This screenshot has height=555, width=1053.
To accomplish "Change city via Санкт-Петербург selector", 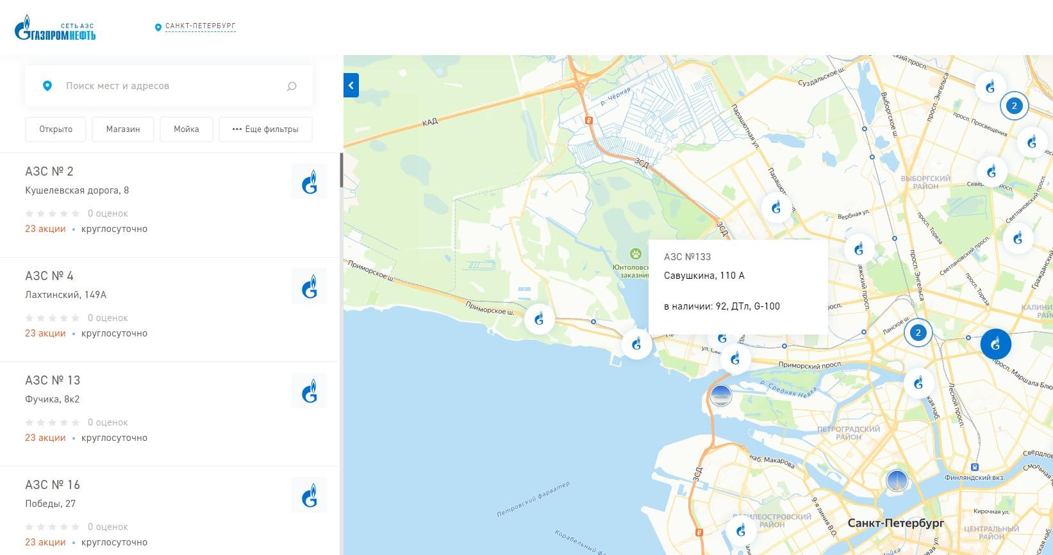I will click(x=200, y=26).
